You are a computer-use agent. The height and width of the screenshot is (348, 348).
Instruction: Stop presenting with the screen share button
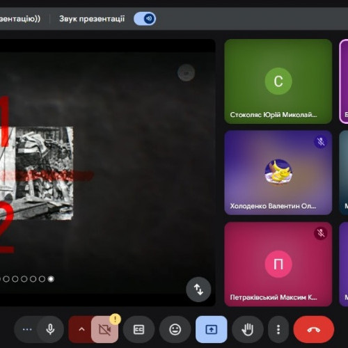click(212, 329)
